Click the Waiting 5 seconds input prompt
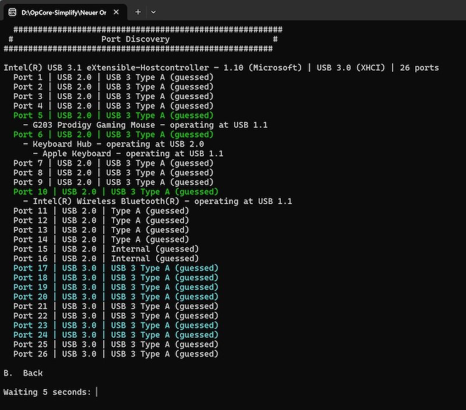The width and height of the screenshot is (466, 410). click(x=51, y=392)
